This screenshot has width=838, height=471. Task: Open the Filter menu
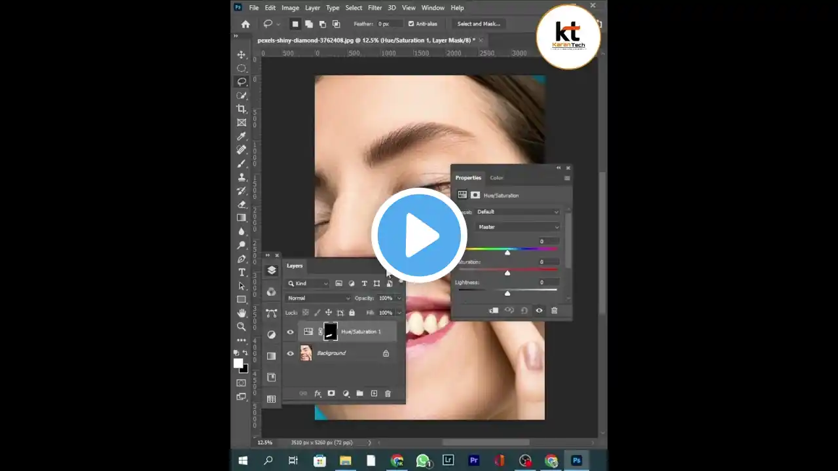click(374, 7)
